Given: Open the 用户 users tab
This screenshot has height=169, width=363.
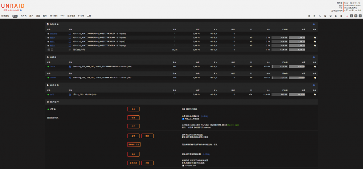Looking at the screenshot, I should pyautogui.click(x=31, y=16).
